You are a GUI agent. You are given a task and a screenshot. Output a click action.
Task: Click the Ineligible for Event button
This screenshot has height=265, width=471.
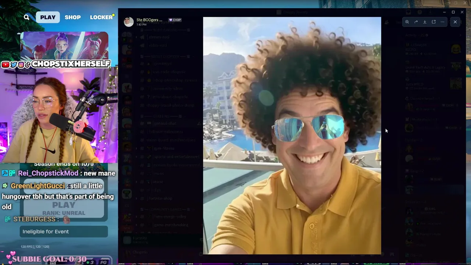tap(64, 232)
